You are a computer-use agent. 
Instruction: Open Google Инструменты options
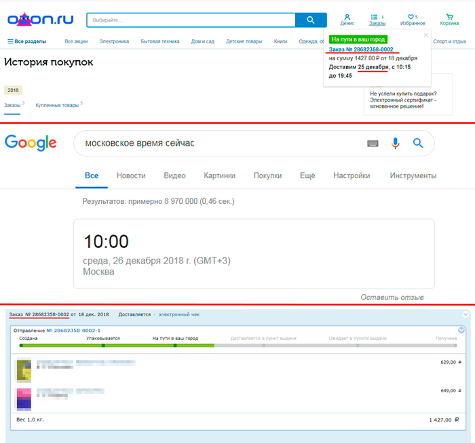point(413,175)
